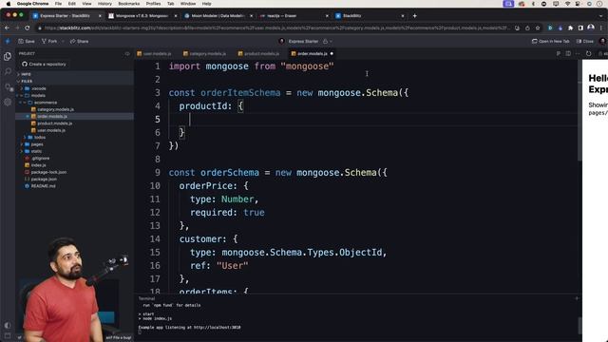The height and width of the screenshot is (342, 608).
Task: Switch to the Mongoose v7.6.3 browser tab
Action: click(142, 16)
